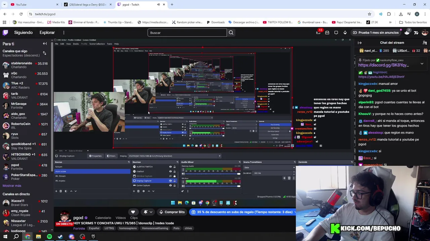Open the OBS File menu
Image resolution: width=430 pixels, height=241 pixels.
click(56, 44)
